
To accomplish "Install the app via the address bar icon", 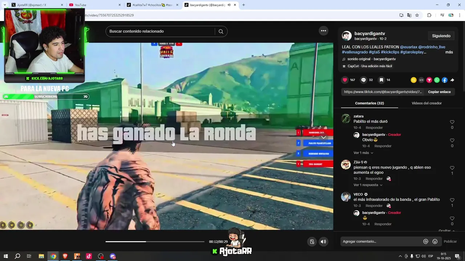I will [401, 15].
